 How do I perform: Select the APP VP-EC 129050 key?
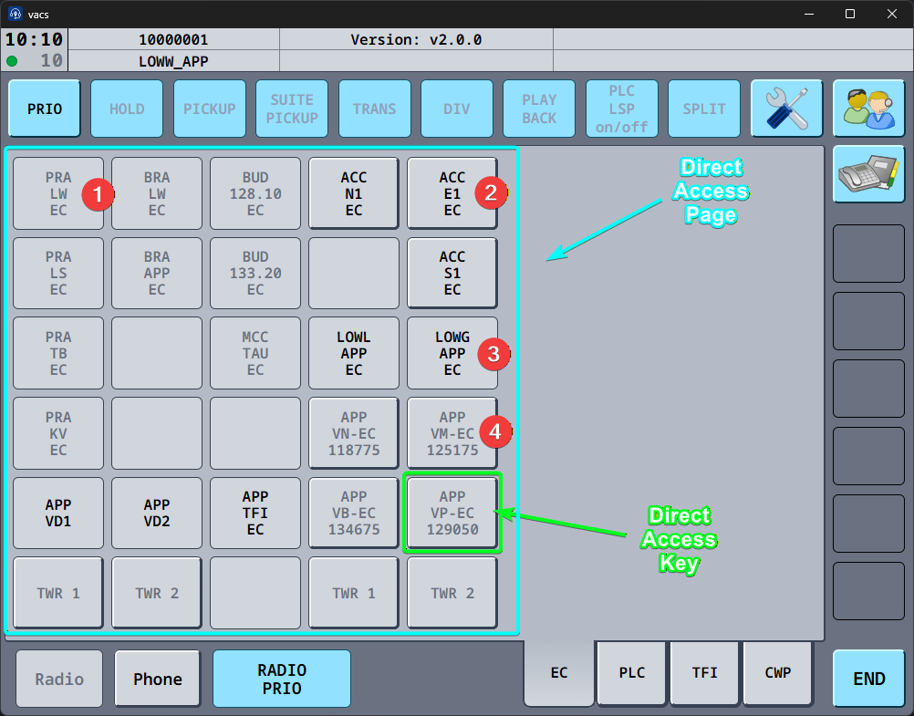(x=452, y=513)
